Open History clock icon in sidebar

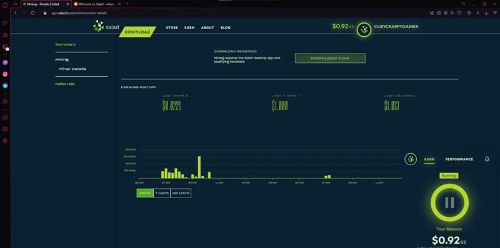pos(5,117)
